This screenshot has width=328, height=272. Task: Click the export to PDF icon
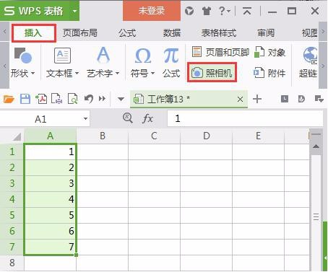click(x=41, y=99)
